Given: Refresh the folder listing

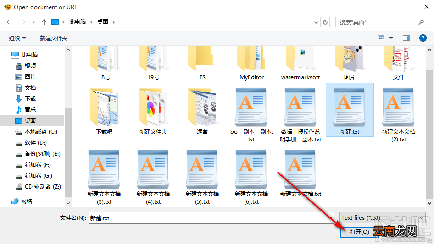Looking at the screenshot, I should pyautogui.click(x=325, y=22).
